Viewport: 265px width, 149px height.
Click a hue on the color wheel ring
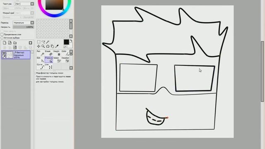pos(54,16)
